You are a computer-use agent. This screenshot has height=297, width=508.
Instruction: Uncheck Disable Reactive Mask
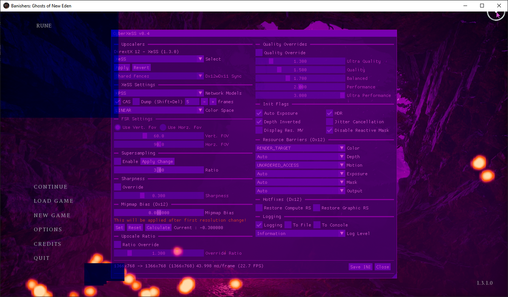point(329,130)
